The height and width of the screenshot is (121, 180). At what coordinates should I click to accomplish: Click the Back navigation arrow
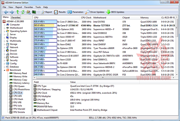6,12
